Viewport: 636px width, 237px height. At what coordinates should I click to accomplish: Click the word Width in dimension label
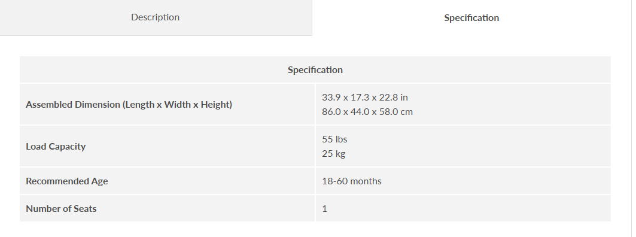pyautogui.click(x=177, y=104)
